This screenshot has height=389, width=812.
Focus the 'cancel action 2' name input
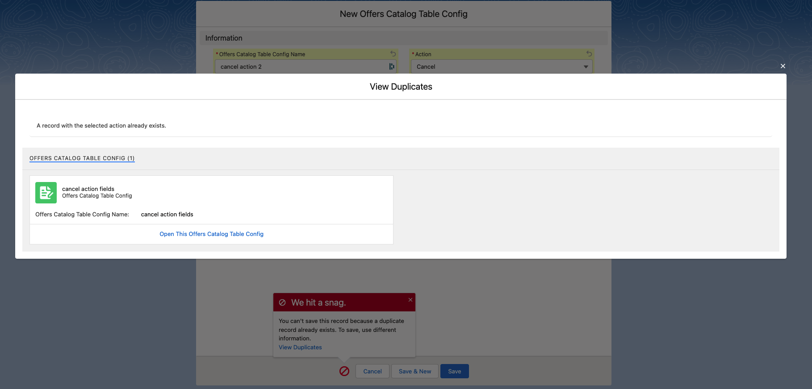[299, 67]
